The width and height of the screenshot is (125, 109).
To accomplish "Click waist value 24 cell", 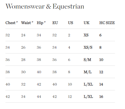I will [23, 35].
